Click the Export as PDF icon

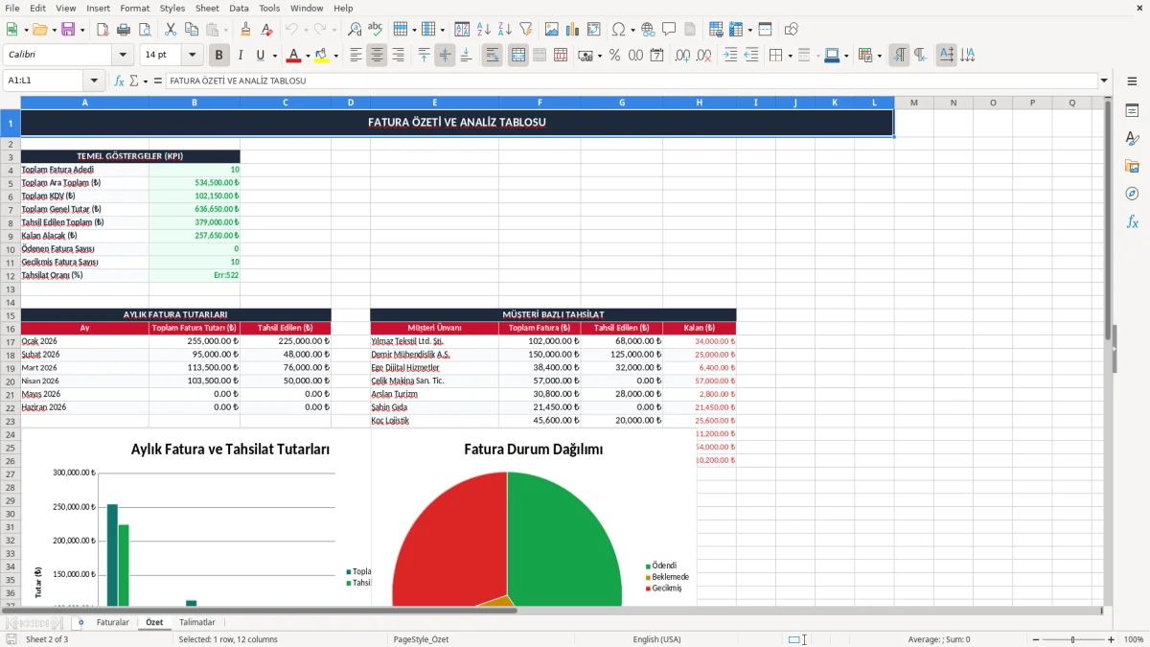tap(103, 30)
